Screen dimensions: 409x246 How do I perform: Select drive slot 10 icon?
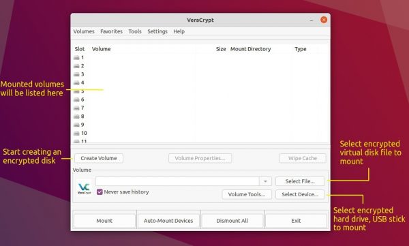point(76,134)
